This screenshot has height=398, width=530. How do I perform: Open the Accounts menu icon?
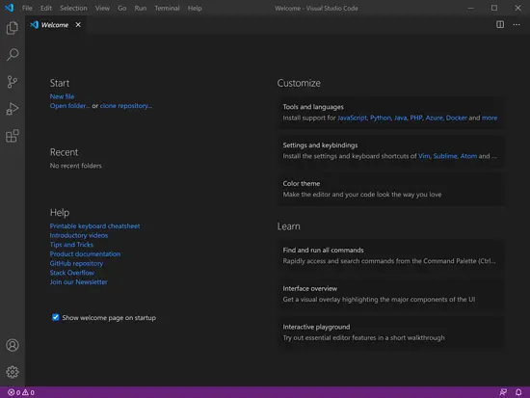(13, 345)
